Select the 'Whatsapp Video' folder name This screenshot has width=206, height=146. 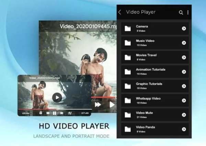pos(148,98)
